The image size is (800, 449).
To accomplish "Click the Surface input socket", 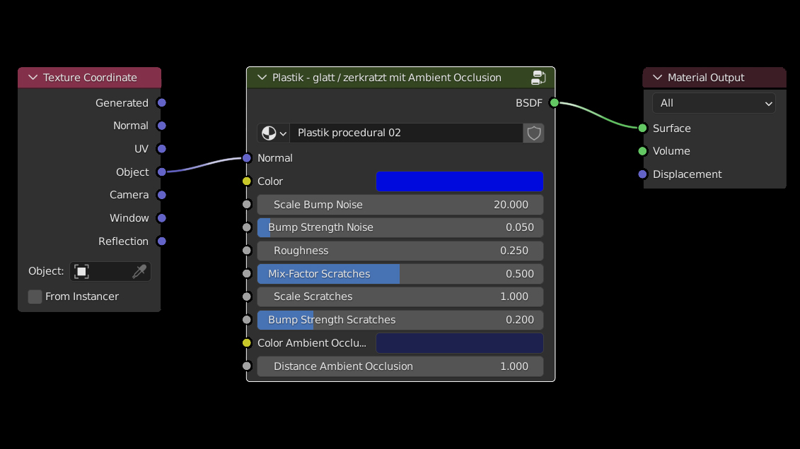I will click(x=642, y=128).
